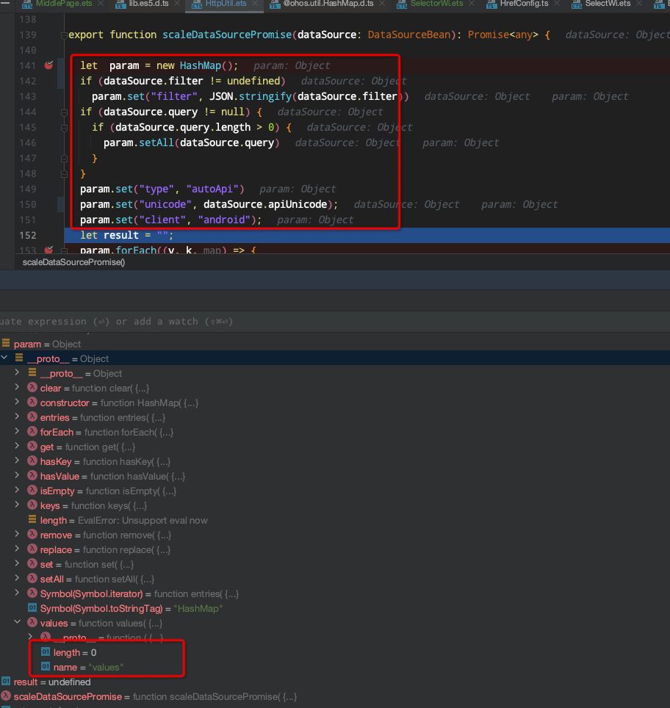
Task: Click the object icon beside param variable
Action: (6, 343)
